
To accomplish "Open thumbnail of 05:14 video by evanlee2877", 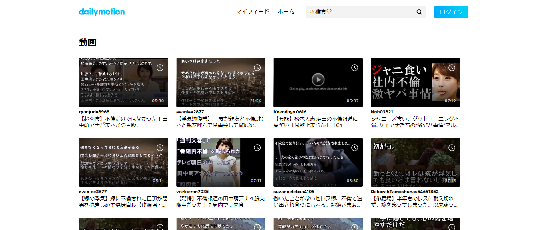I will 123,162.
